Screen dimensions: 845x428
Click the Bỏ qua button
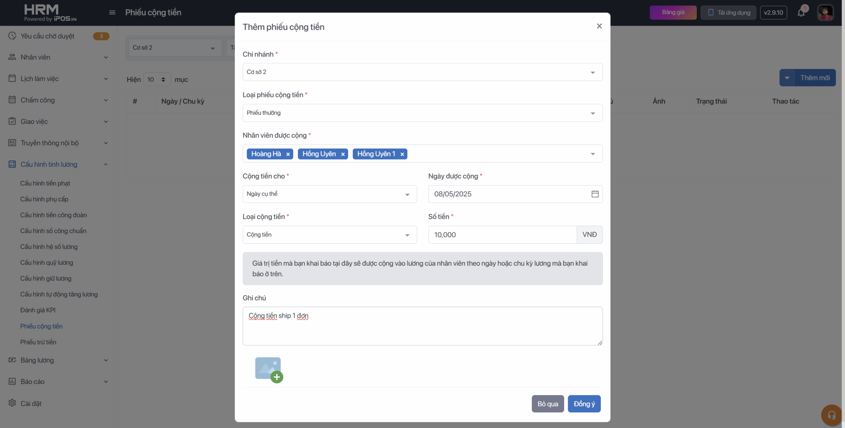548,404
